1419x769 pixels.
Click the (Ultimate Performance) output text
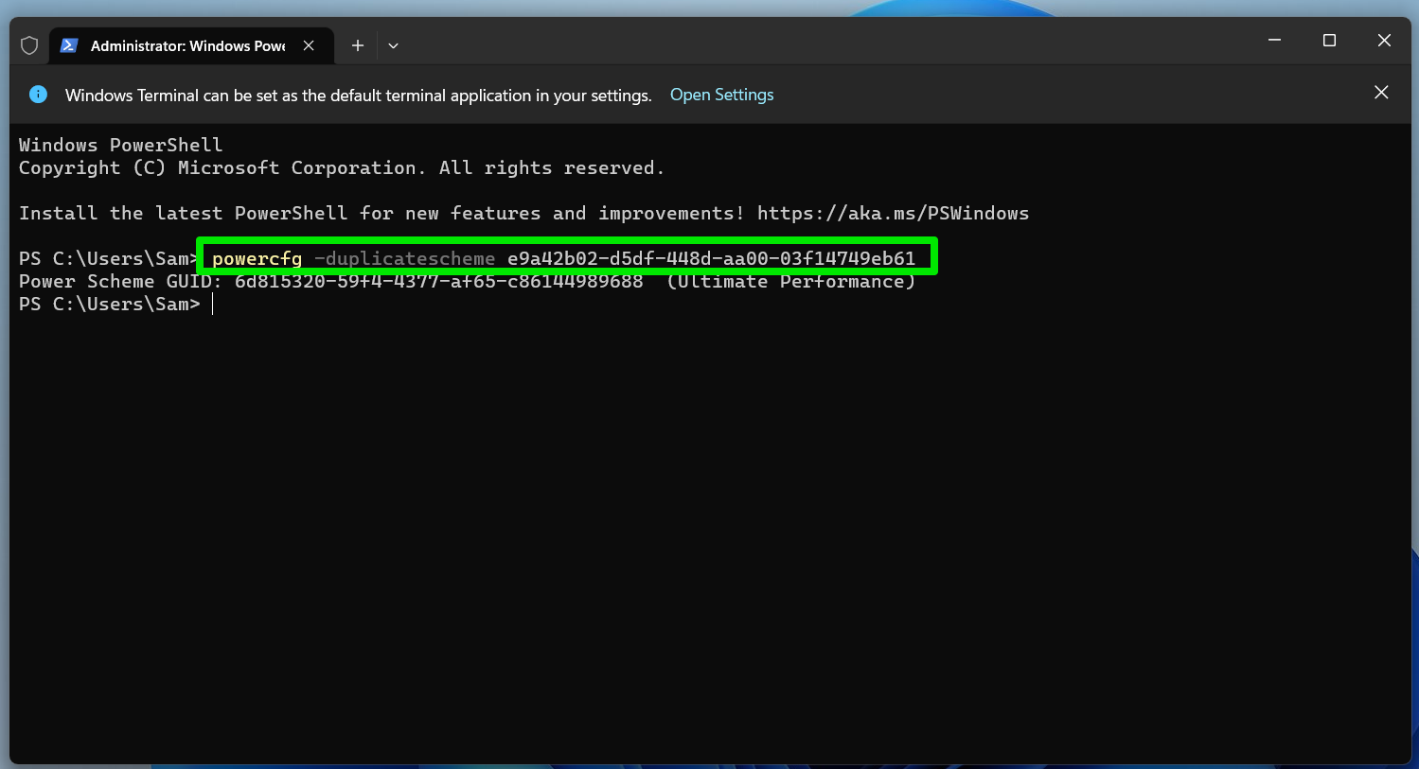pos(791,281)
